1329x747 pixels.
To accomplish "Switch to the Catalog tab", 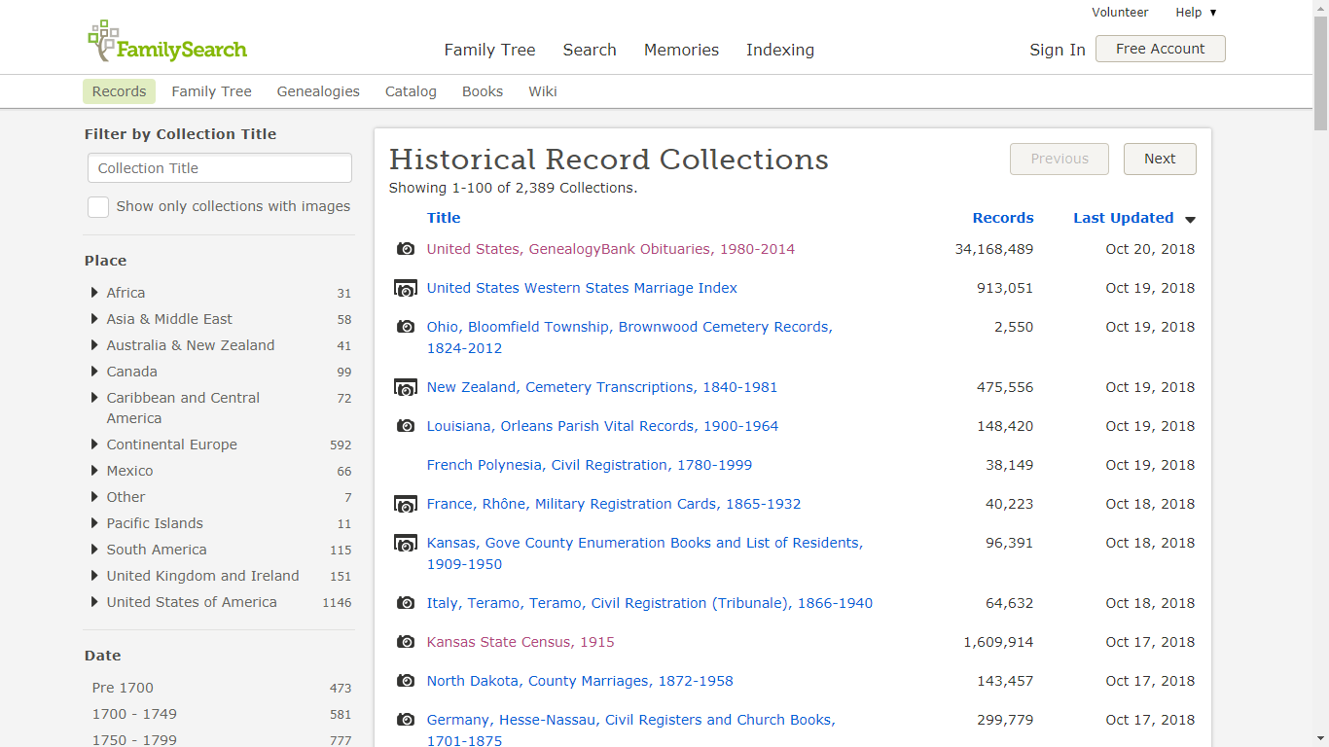I will pos(410,91).
